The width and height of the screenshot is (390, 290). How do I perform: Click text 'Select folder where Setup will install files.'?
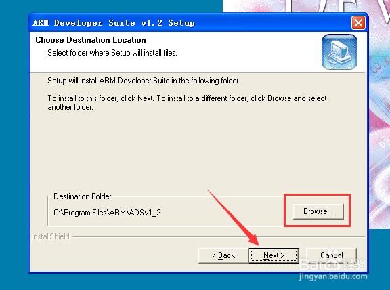[x=112, y=53]
